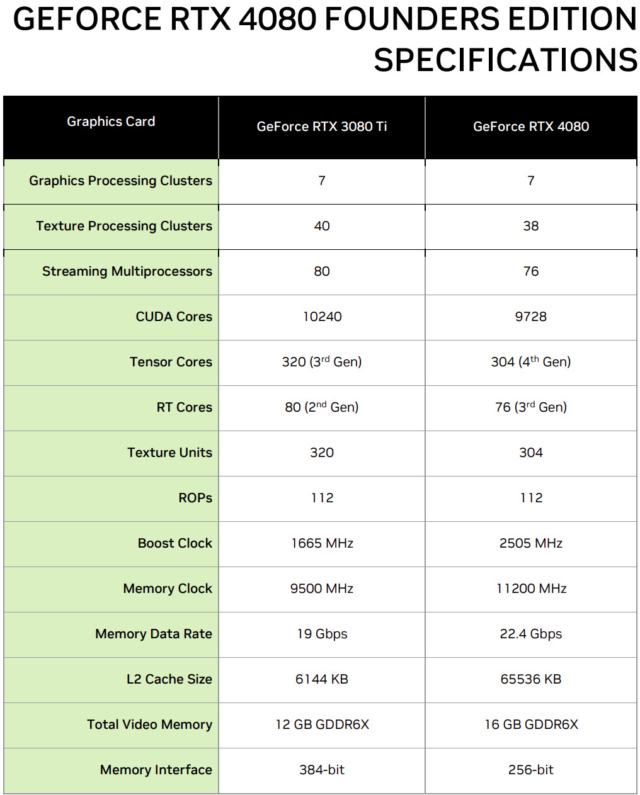
Task: Select the "Graphics Processing Clusters" row label
Action: (x=120, y=181)
